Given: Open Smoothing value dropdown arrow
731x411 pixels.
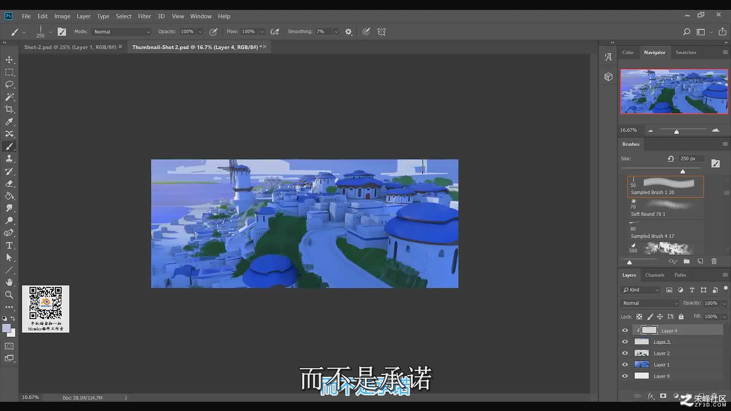Looking at the screenshot, I should 336,32.
